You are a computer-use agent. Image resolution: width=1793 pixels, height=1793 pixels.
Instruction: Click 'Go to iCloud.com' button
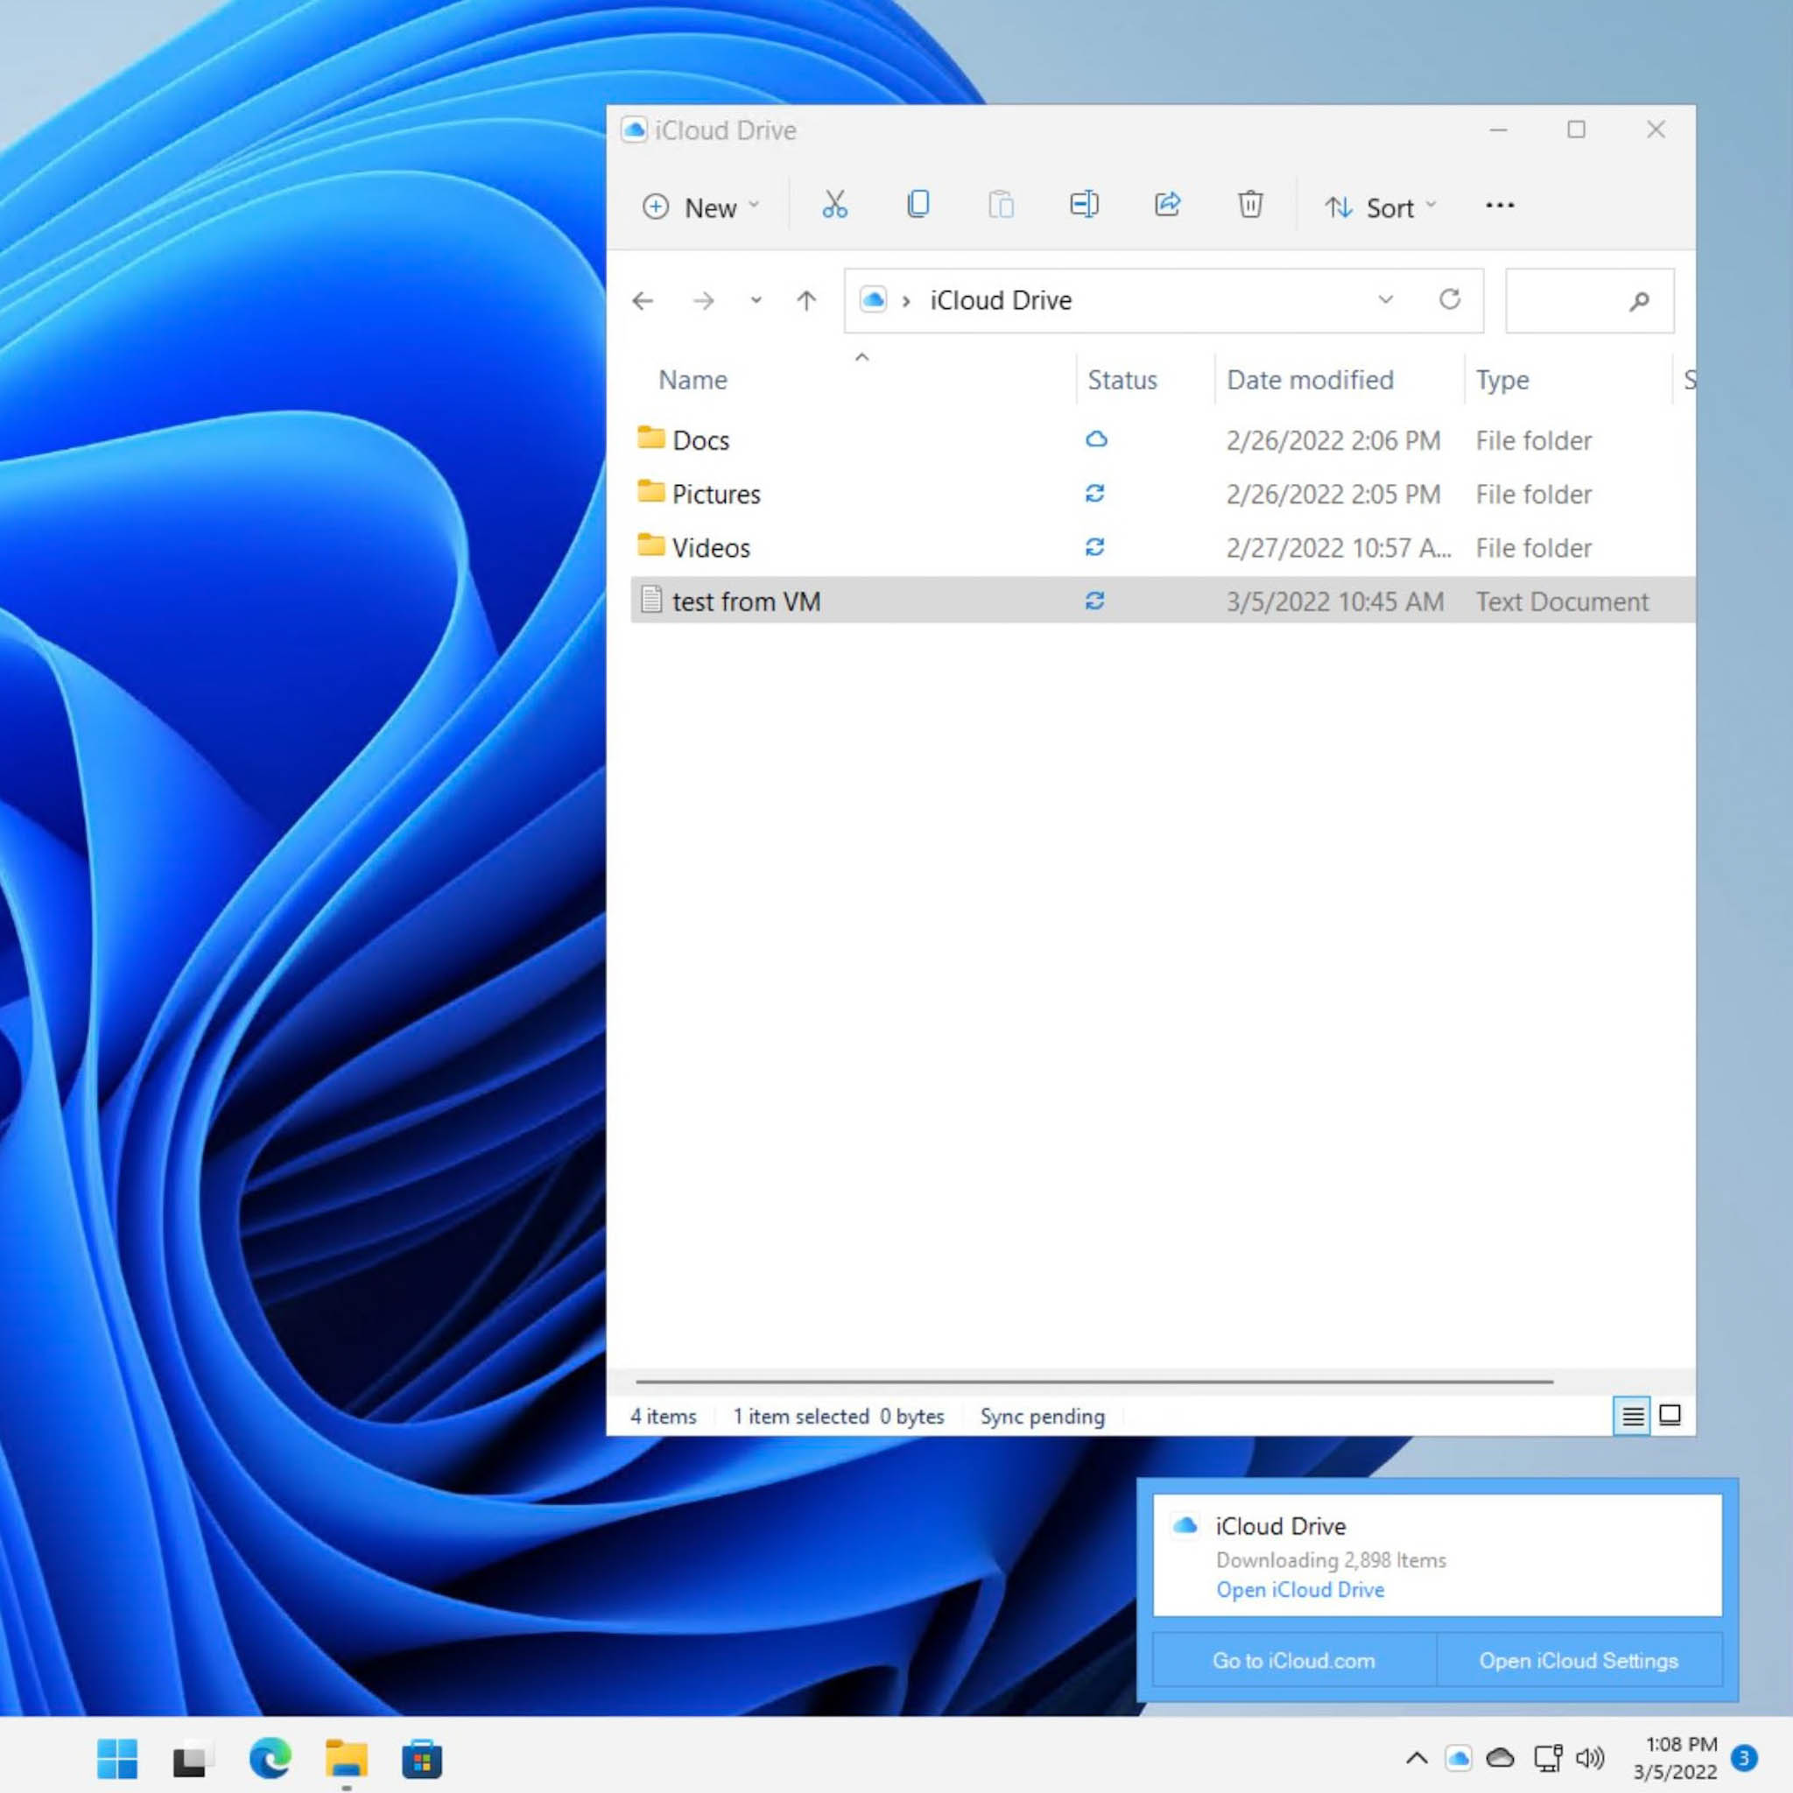(1294, 1660)
